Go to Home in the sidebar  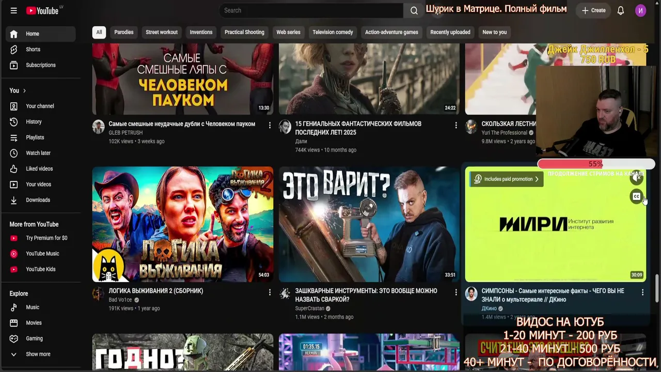click(x=41, y=34)
